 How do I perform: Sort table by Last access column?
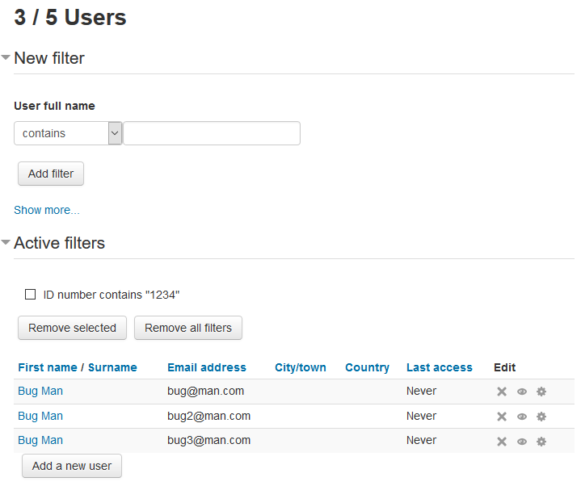[x=440, y=367]
